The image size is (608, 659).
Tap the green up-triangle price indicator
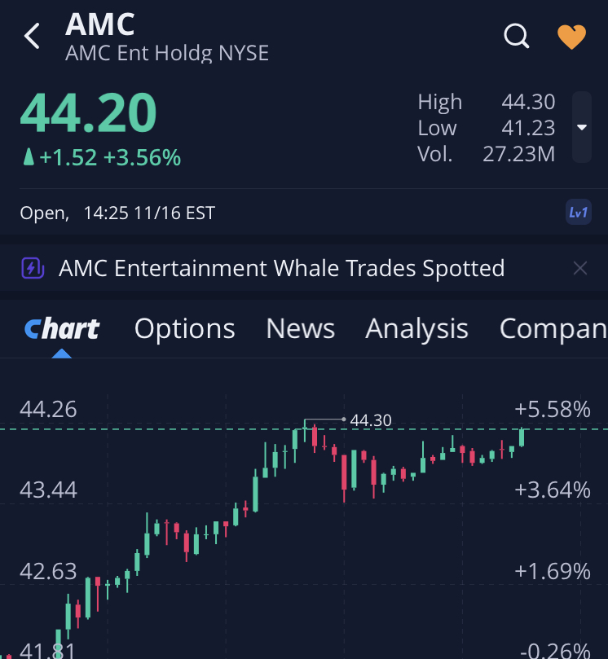[x=29, y=157]
